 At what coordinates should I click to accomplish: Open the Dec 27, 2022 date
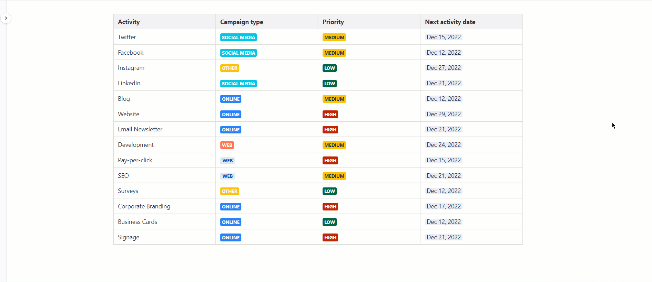tap(444, 68)
